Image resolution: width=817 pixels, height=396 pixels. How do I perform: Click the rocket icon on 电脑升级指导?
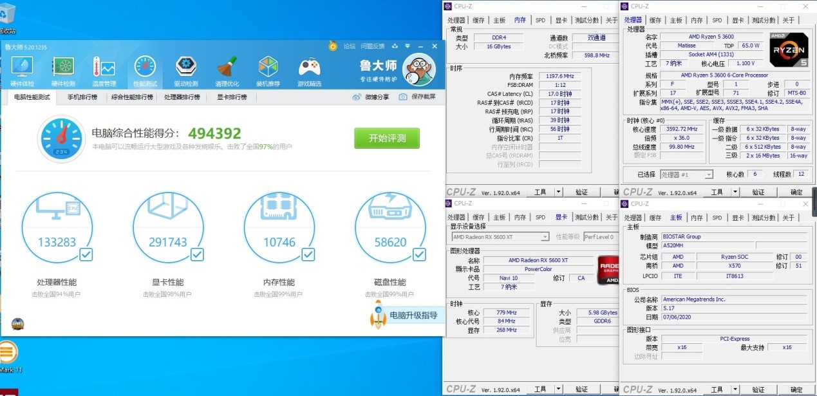(x=378, y=315)
